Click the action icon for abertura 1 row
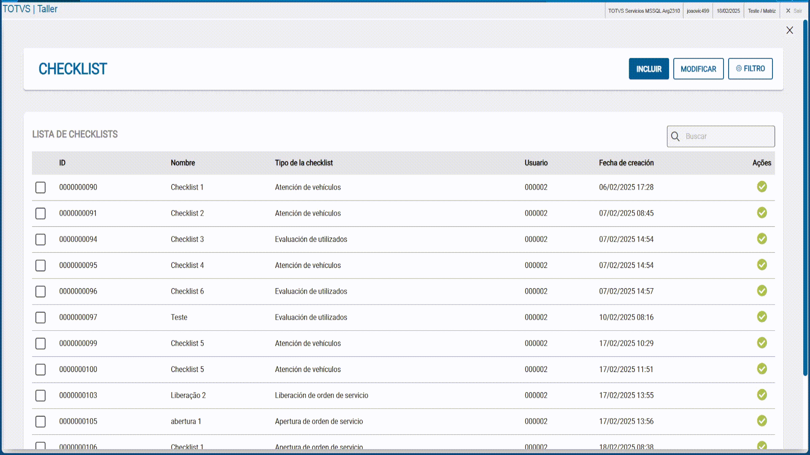The width and height of the screenshot is (810, 455). (761, 421)
